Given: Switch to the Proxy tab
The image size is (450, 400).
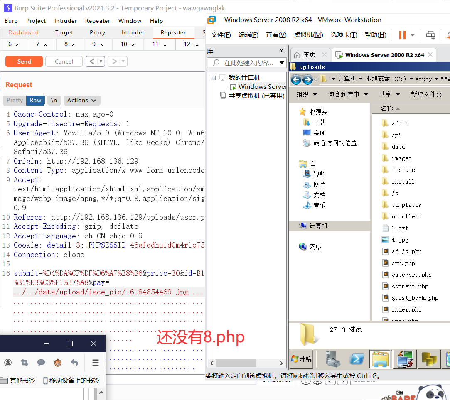Looking at the screenshot, I should tap(97, 33).
